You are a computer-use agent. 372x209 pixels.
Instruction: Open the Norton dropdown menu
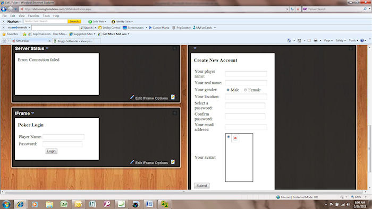click(14, 22)
